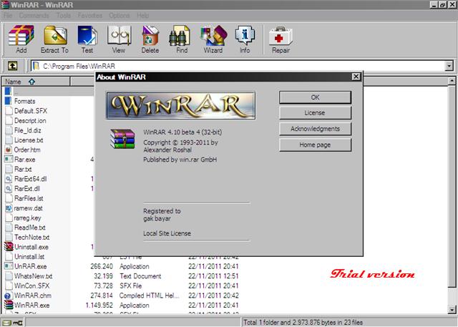Select License.txt in the file list
The height and width of the screenshot is (327, 458).
29,140
